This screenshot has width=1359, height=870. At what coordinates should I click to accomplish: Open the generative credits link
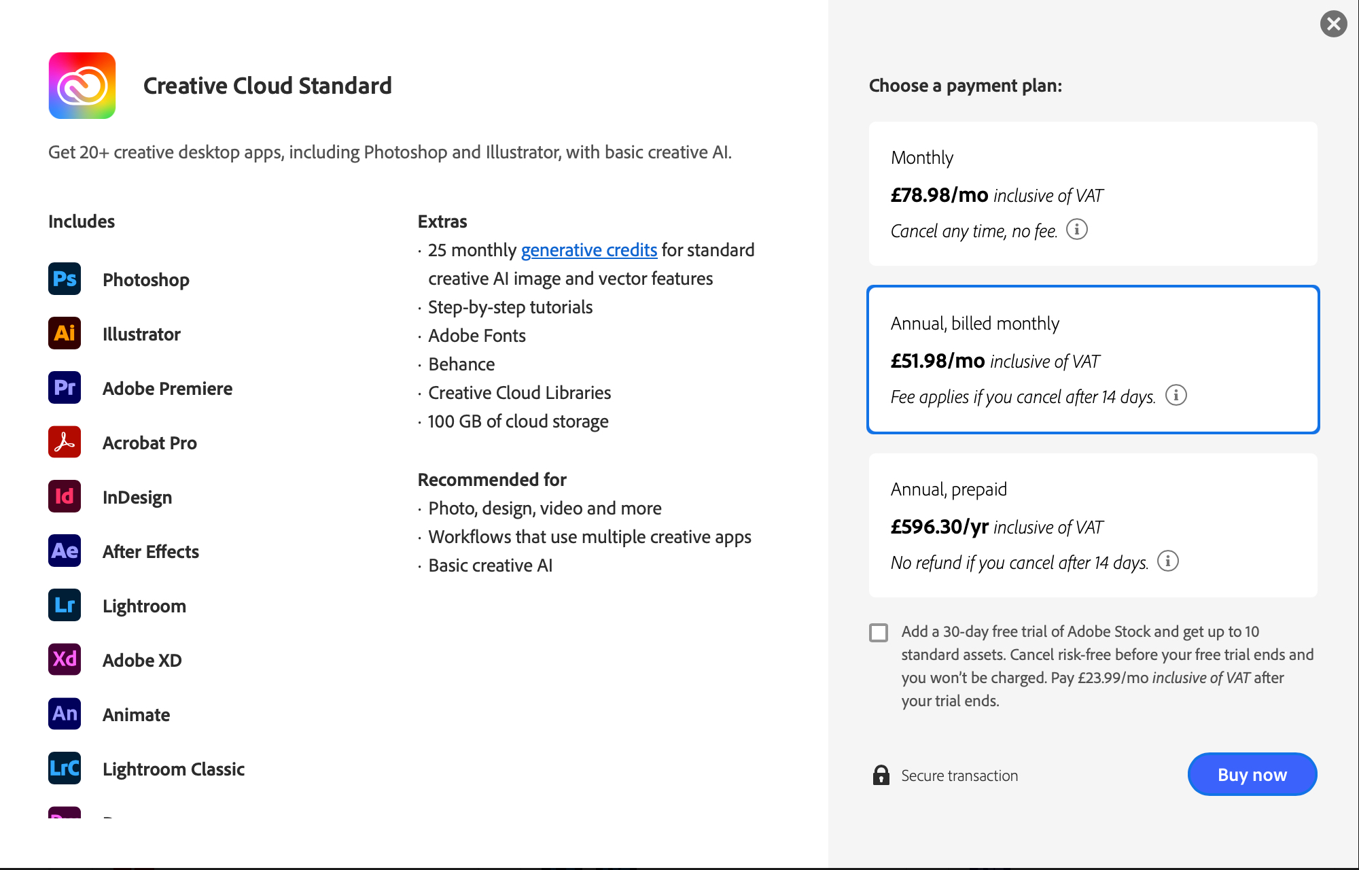coord(588,250)
